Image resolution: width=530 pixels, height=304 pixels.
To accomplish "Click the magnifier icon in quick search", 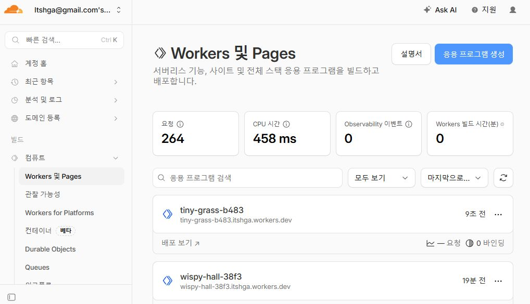I will pos(16,40).
